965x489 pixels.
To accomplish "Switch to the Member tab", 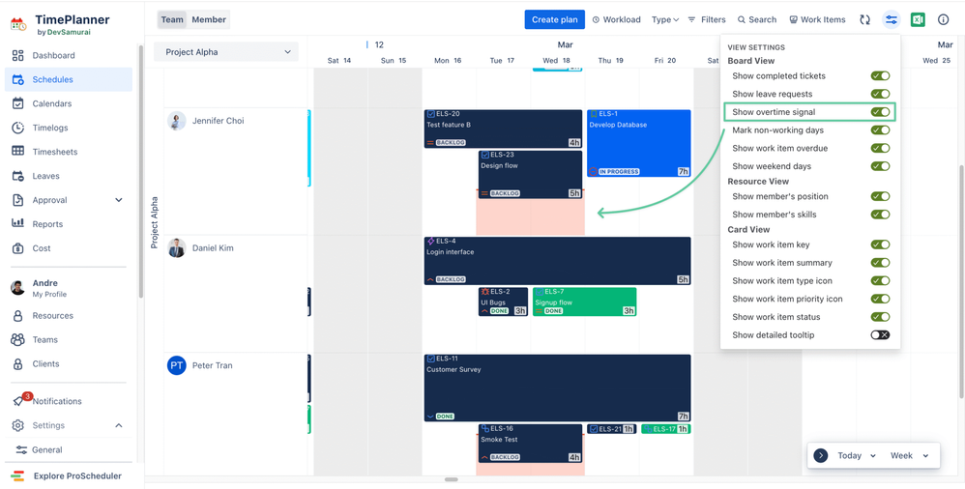I will click(x=209, y=19).
